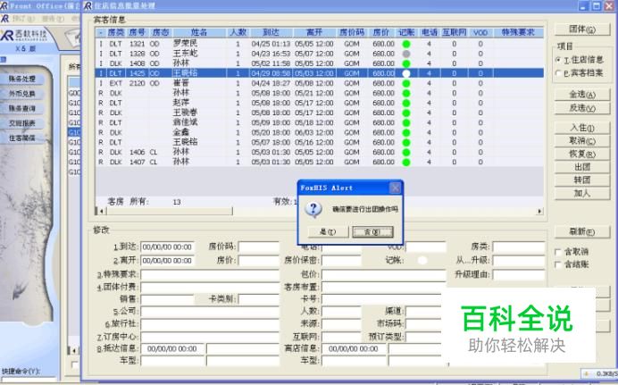Click the question mark alert icon
The image size is (618, 385).
coord(313,209)
